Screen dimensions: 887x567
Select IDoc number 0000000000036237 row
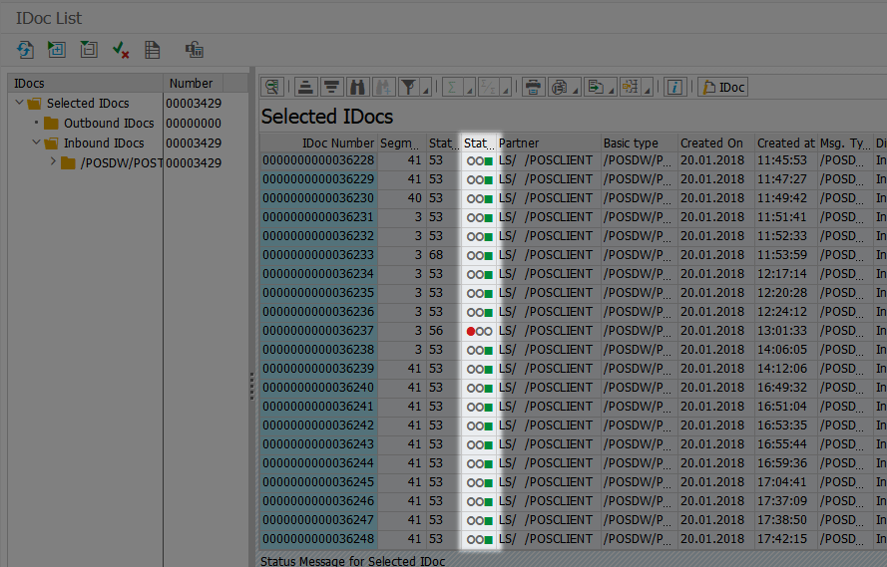(318, 331)
